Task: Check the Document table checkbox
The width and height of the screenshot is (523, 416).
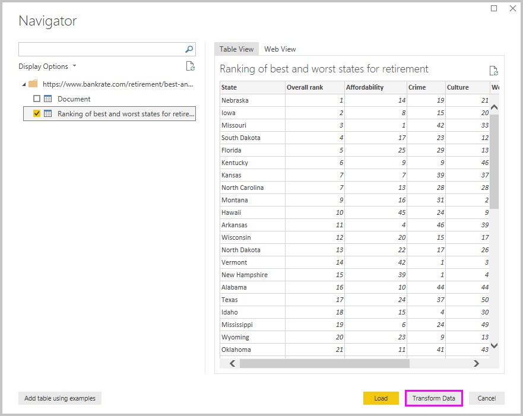Action: coord(37,99)
